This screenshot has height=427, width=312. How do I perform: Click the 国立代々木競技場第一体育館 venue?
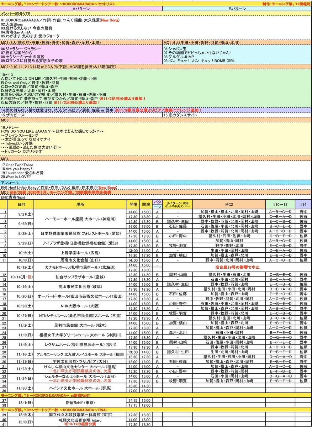click(80, 415)
